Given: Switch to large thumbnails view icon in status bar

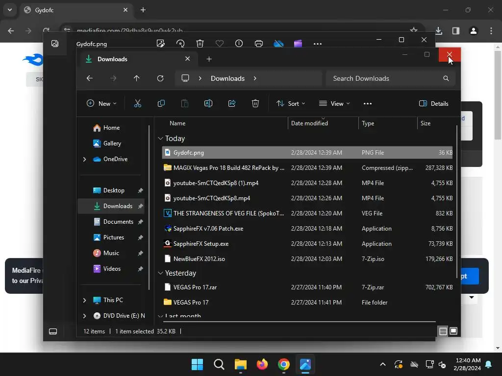Looking at the screenshot, I should (x=453, y=331).
